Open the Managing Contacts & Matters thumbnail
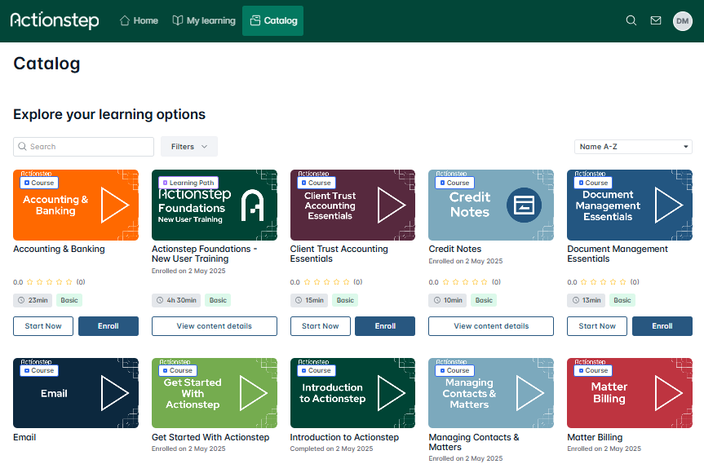The height and width of the screenshot is (464, 704). click(x=491, y=393)
